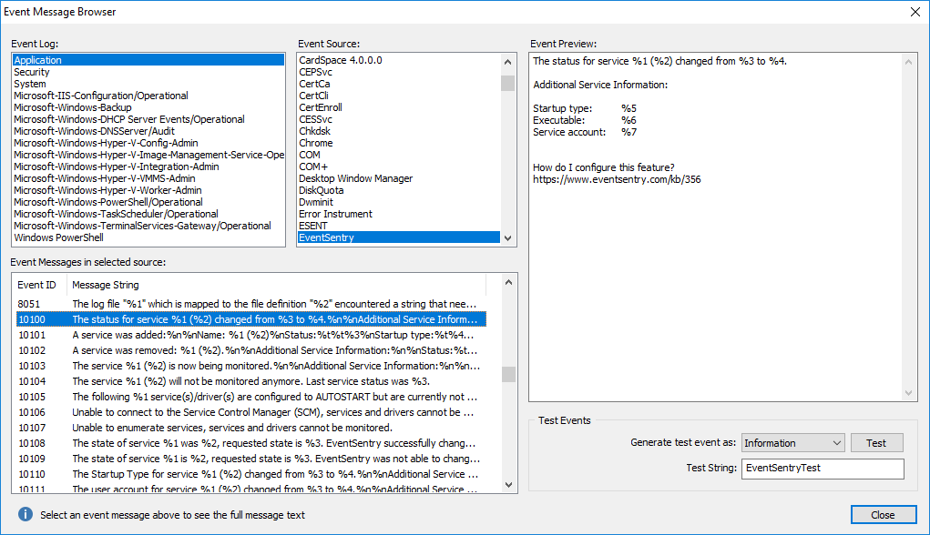Select COM+ event source
Image resolution: width=930 pixels, height=535 pixels.
click(x=399, y=167)
